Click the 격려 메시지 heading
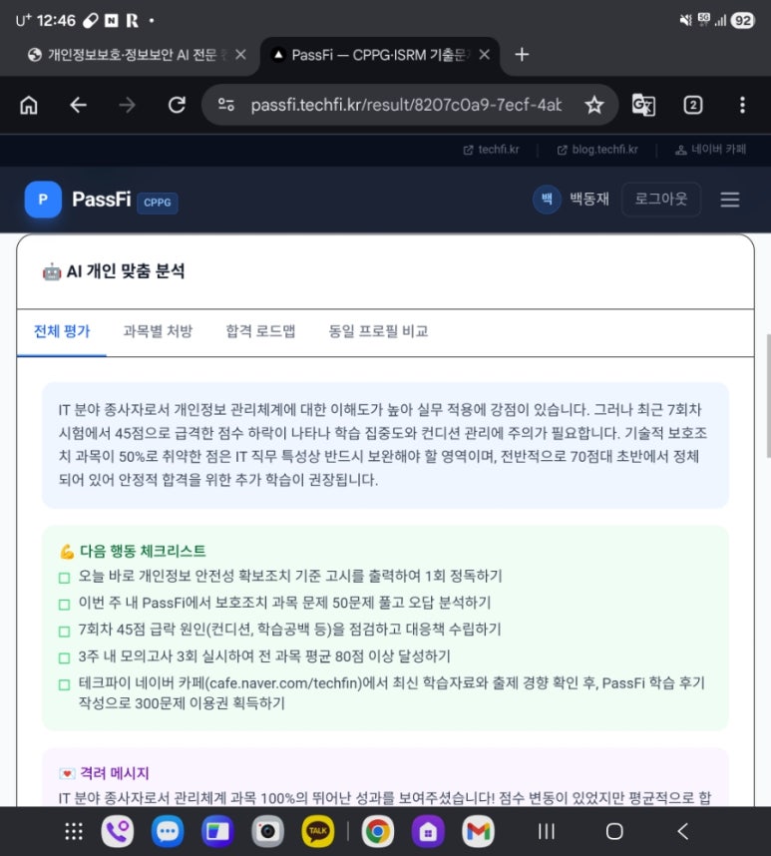This screenshot has width=771, height=856. pos(114,773)
